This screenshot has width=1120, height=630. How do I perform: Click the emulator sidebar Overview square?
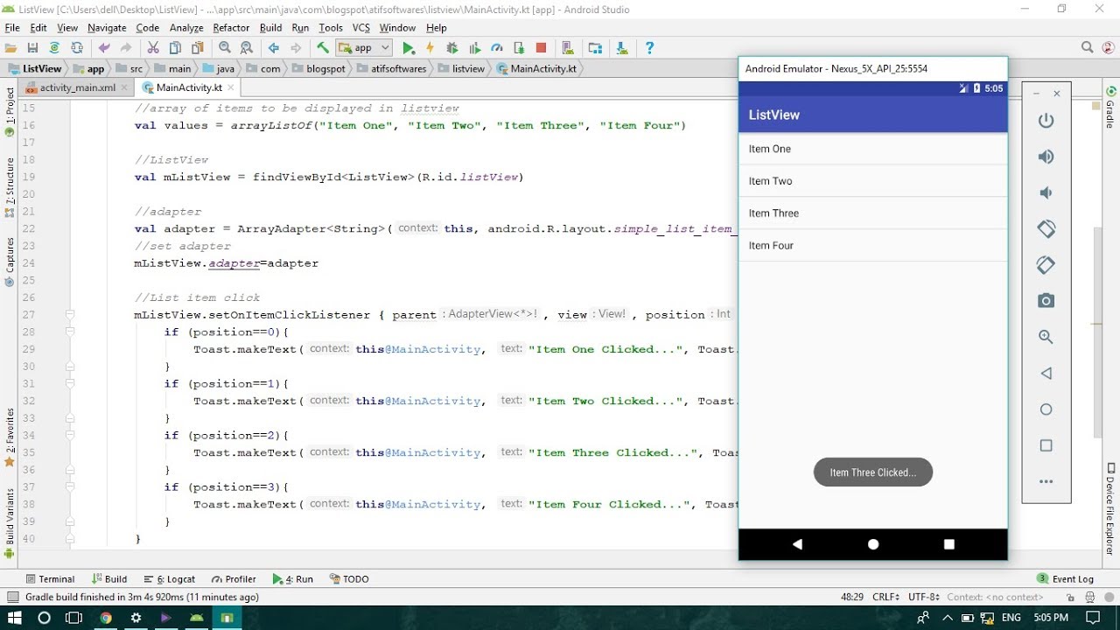(x=1046, y=445)
